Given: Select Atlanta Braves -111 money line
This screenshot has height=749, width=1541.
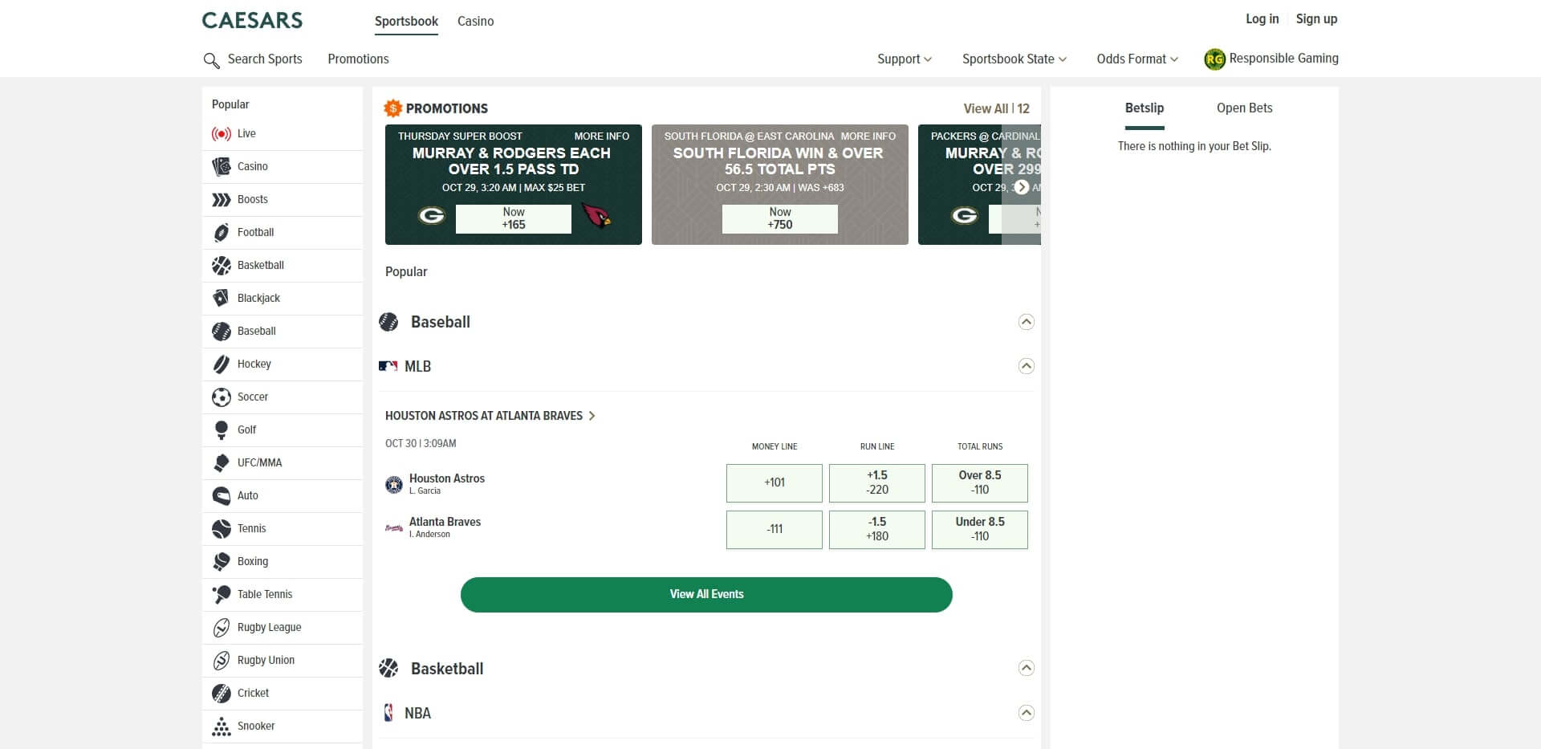Looking at the screenshot, I should [x=775, y=530].
